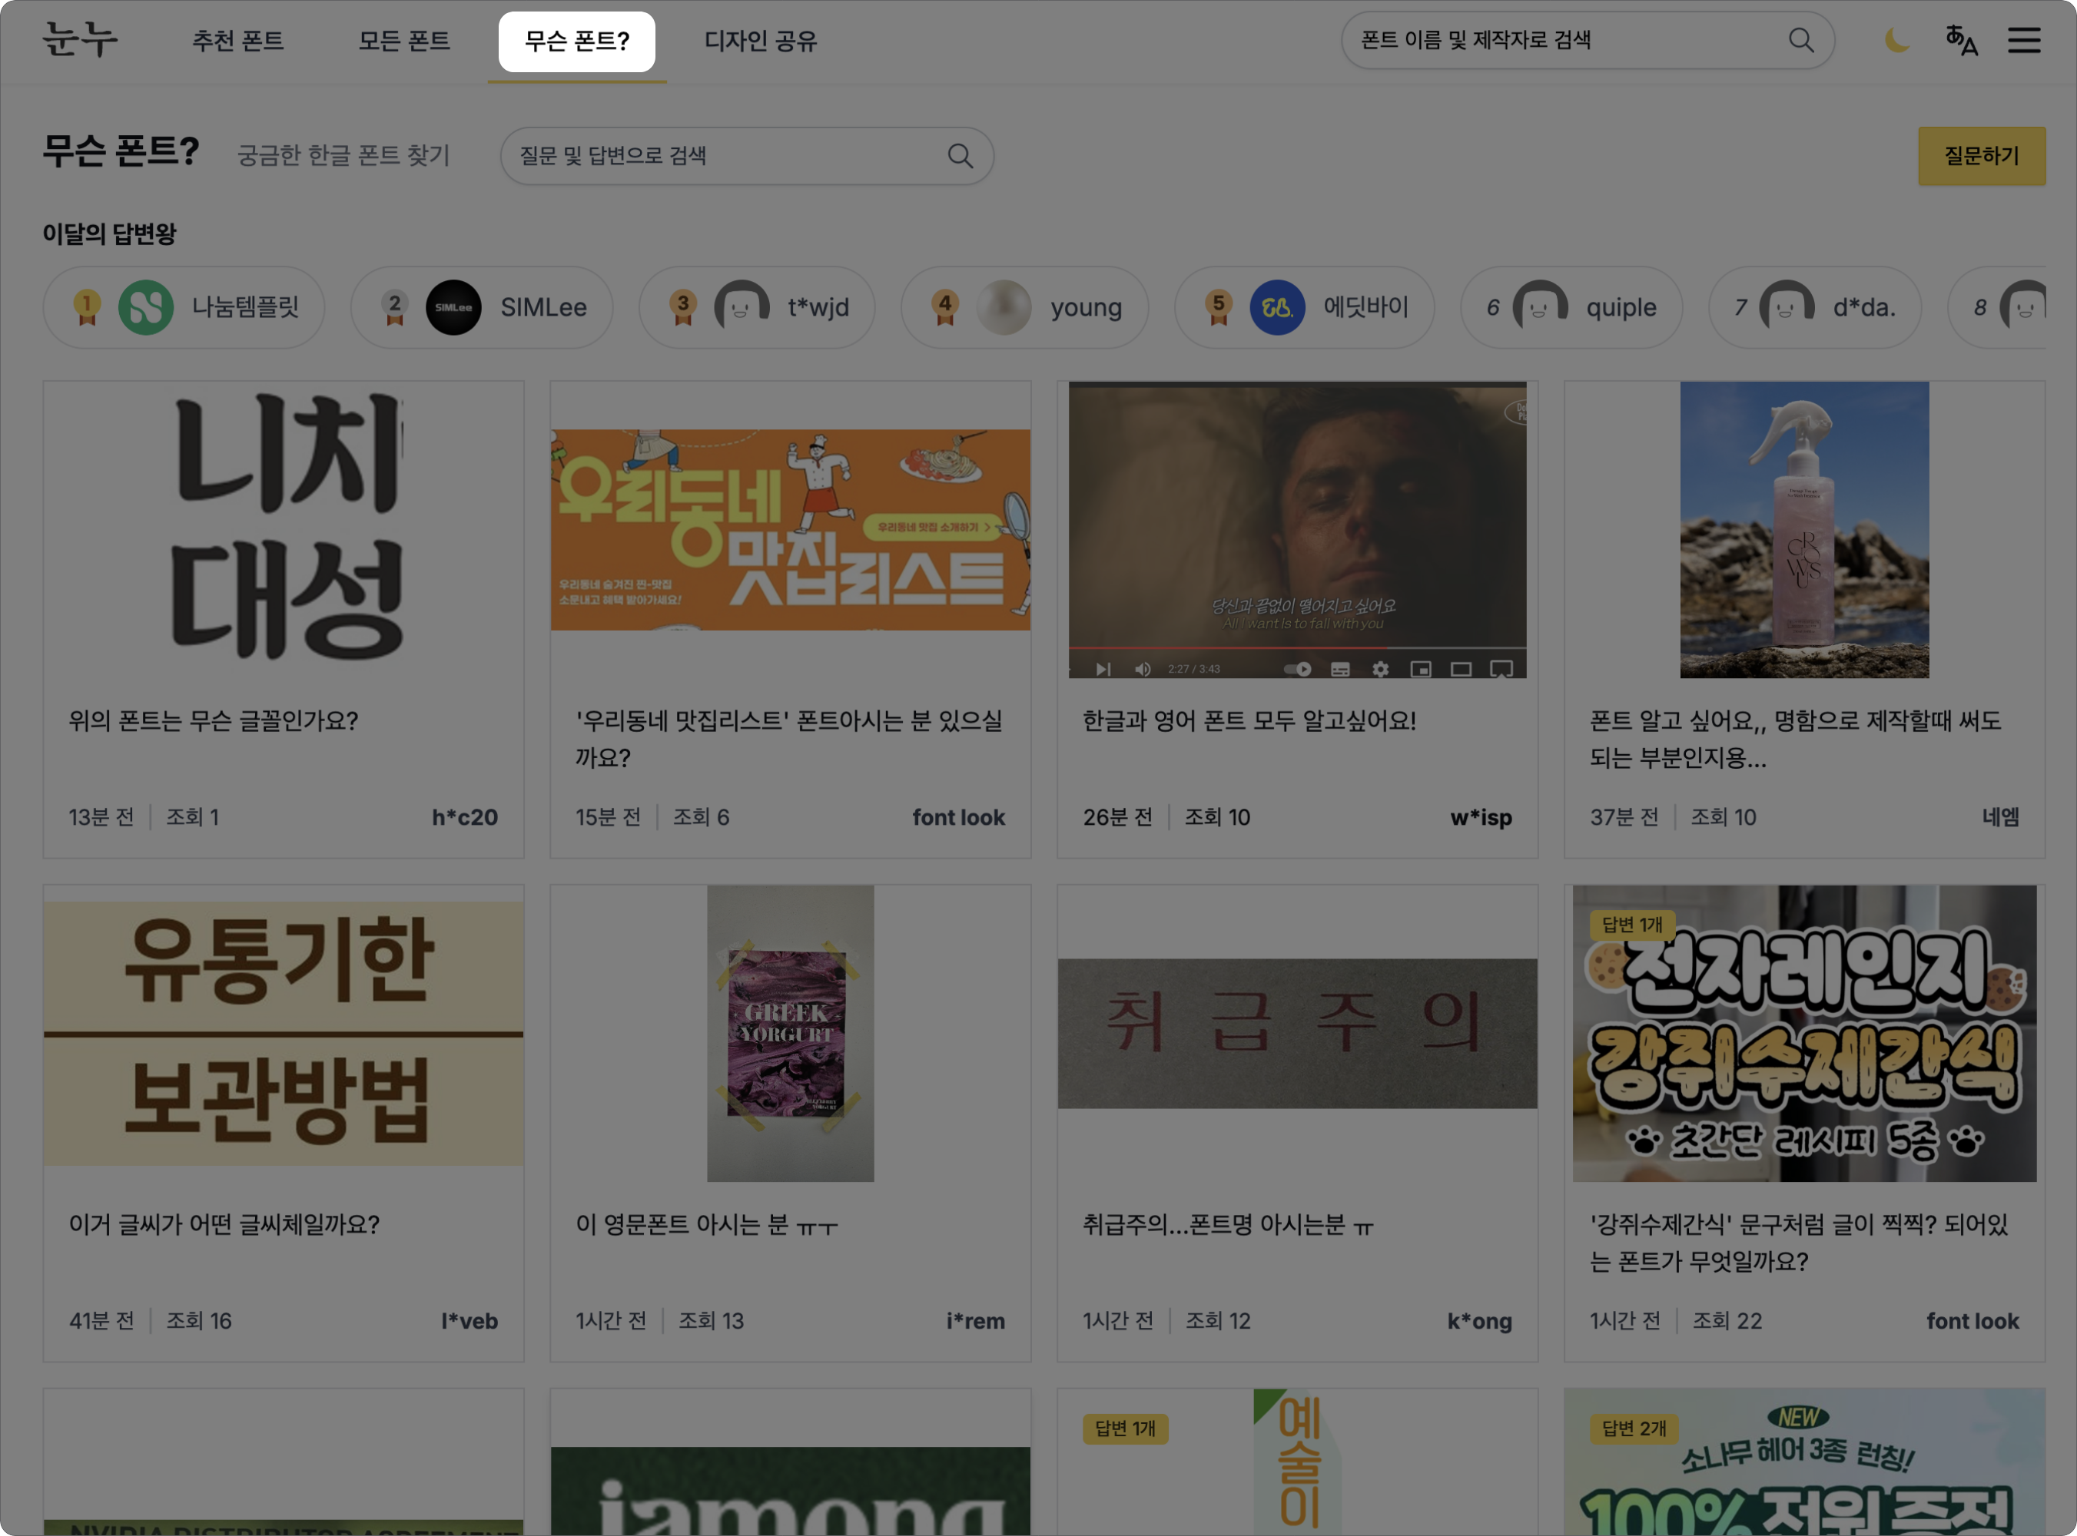Open the video screenshot question thumbnail

[1298, 529]
